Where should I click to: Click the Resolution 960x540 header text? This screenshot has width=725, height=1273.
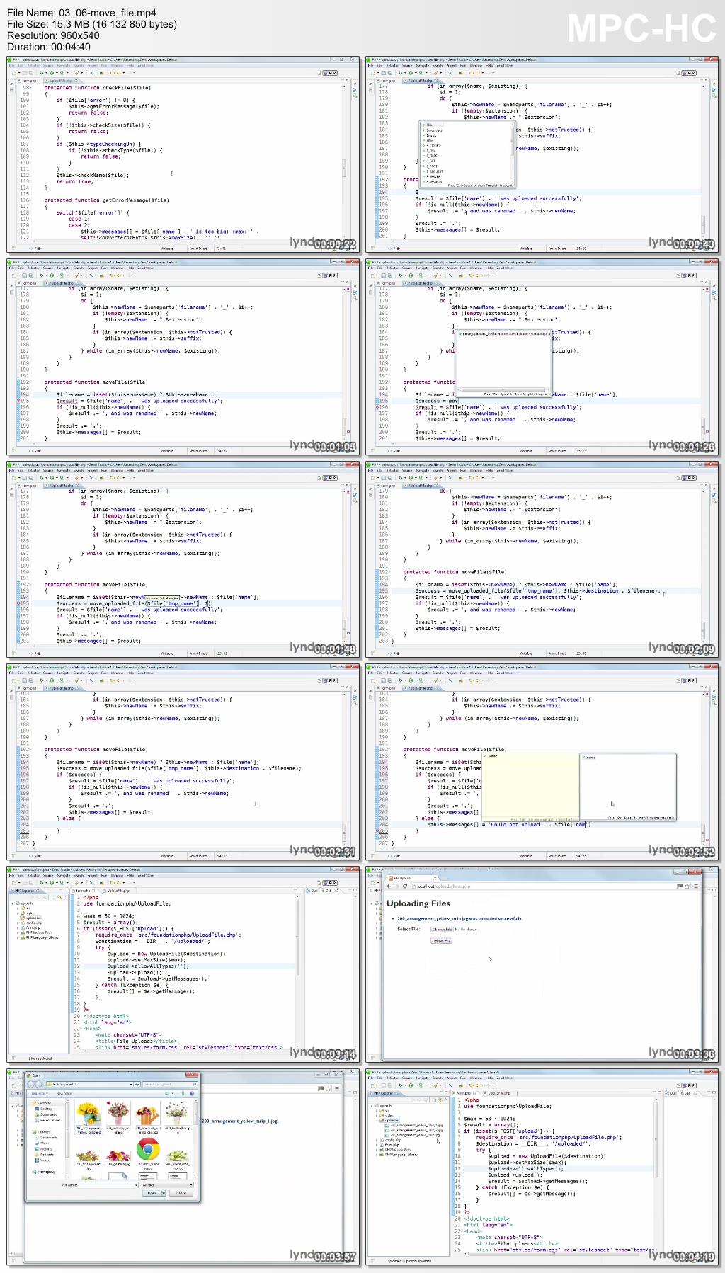click(x=53, y=35)
